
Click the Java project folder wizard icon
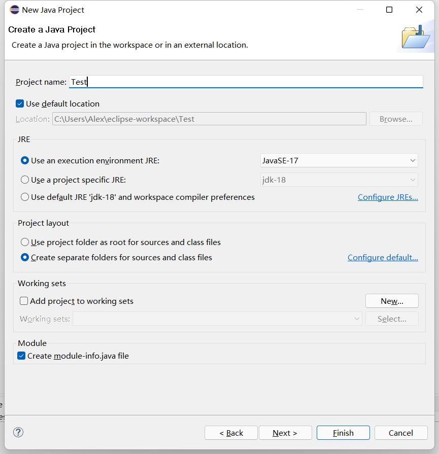tap(416, 37)
